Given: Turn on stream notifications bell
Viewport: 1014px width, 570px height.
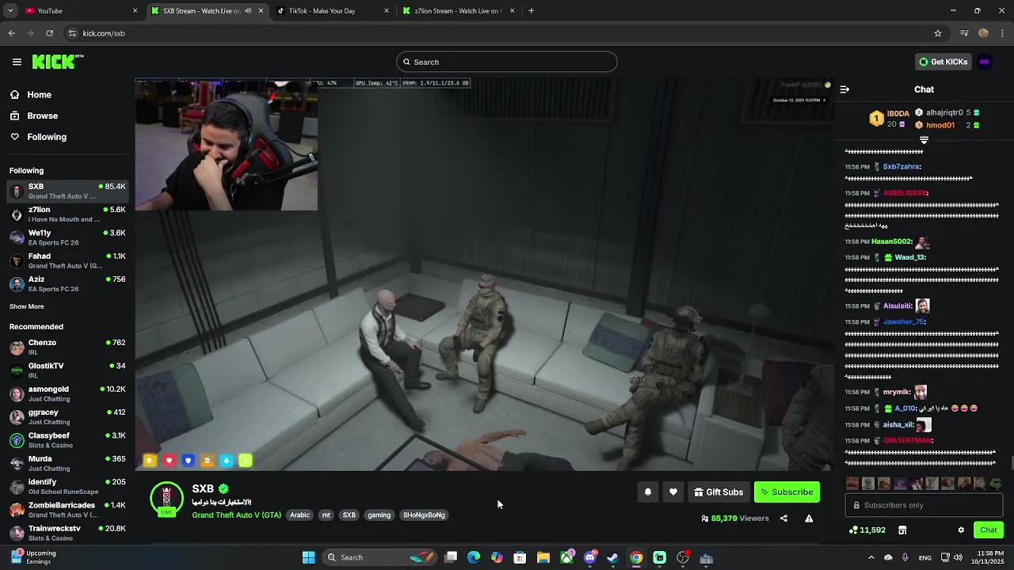Looking at the screenshot, I should tap(648, 492).
